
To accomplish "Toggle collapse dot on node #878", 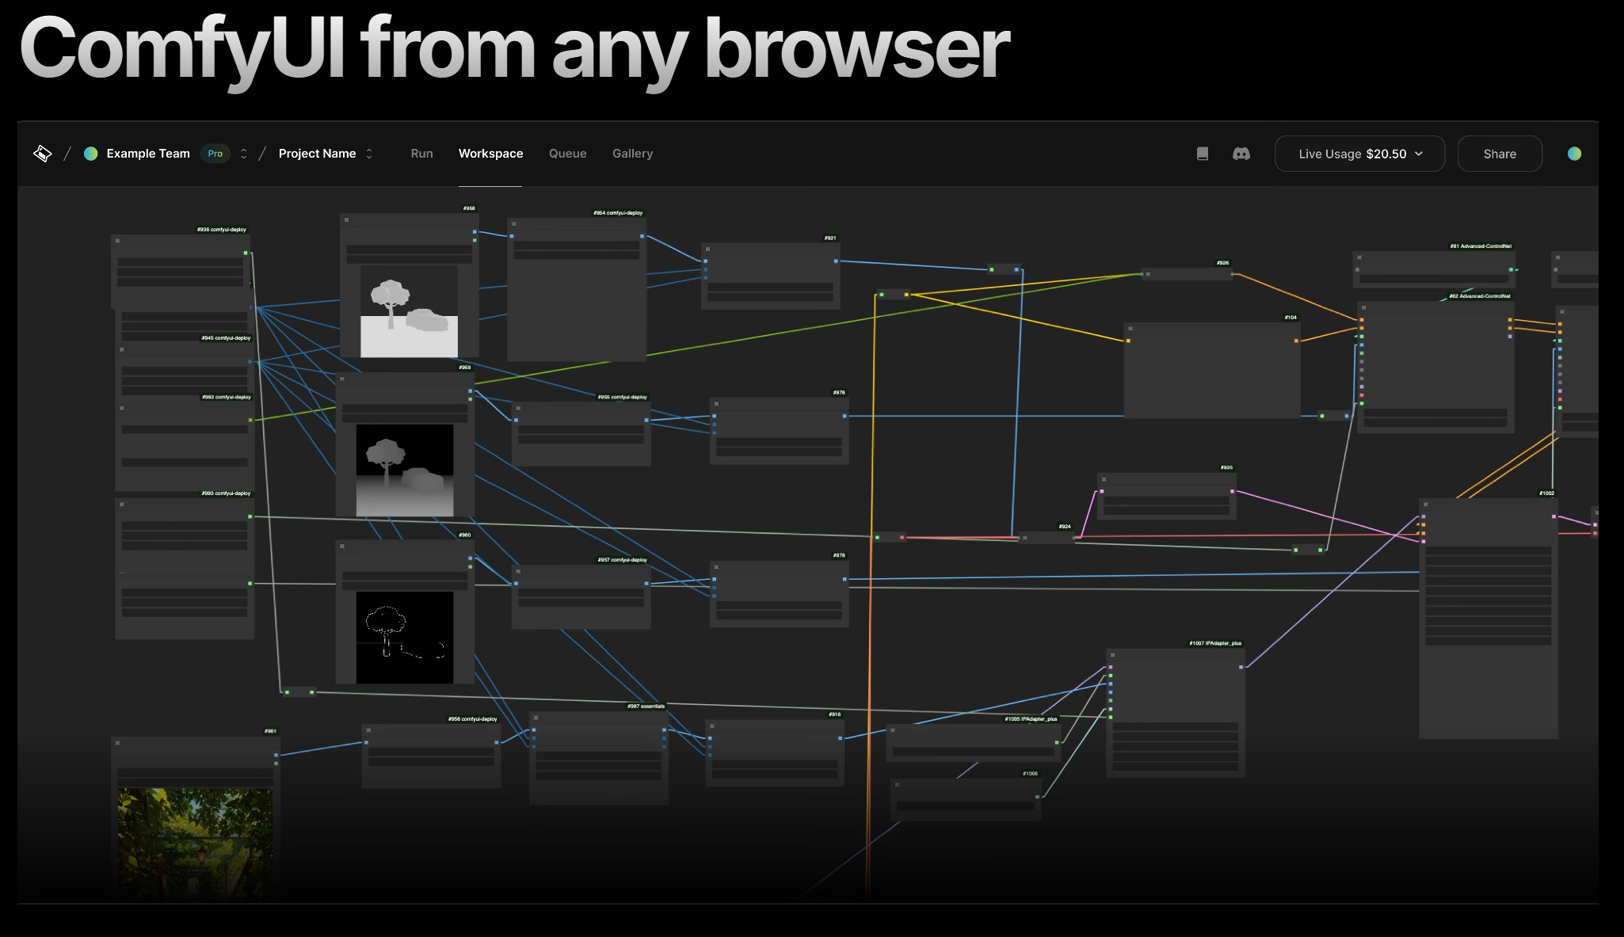I will tap(716, 566).
